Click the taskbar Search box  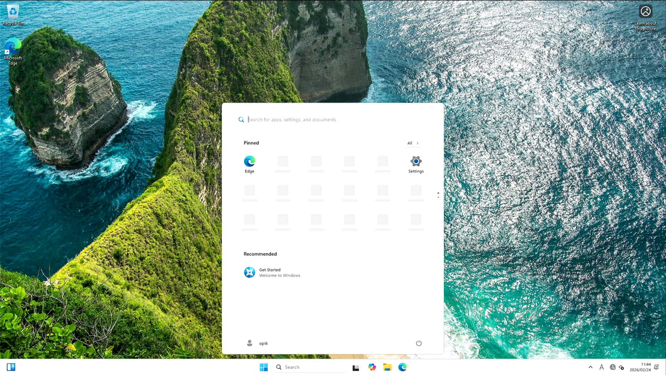pos(310,367)
